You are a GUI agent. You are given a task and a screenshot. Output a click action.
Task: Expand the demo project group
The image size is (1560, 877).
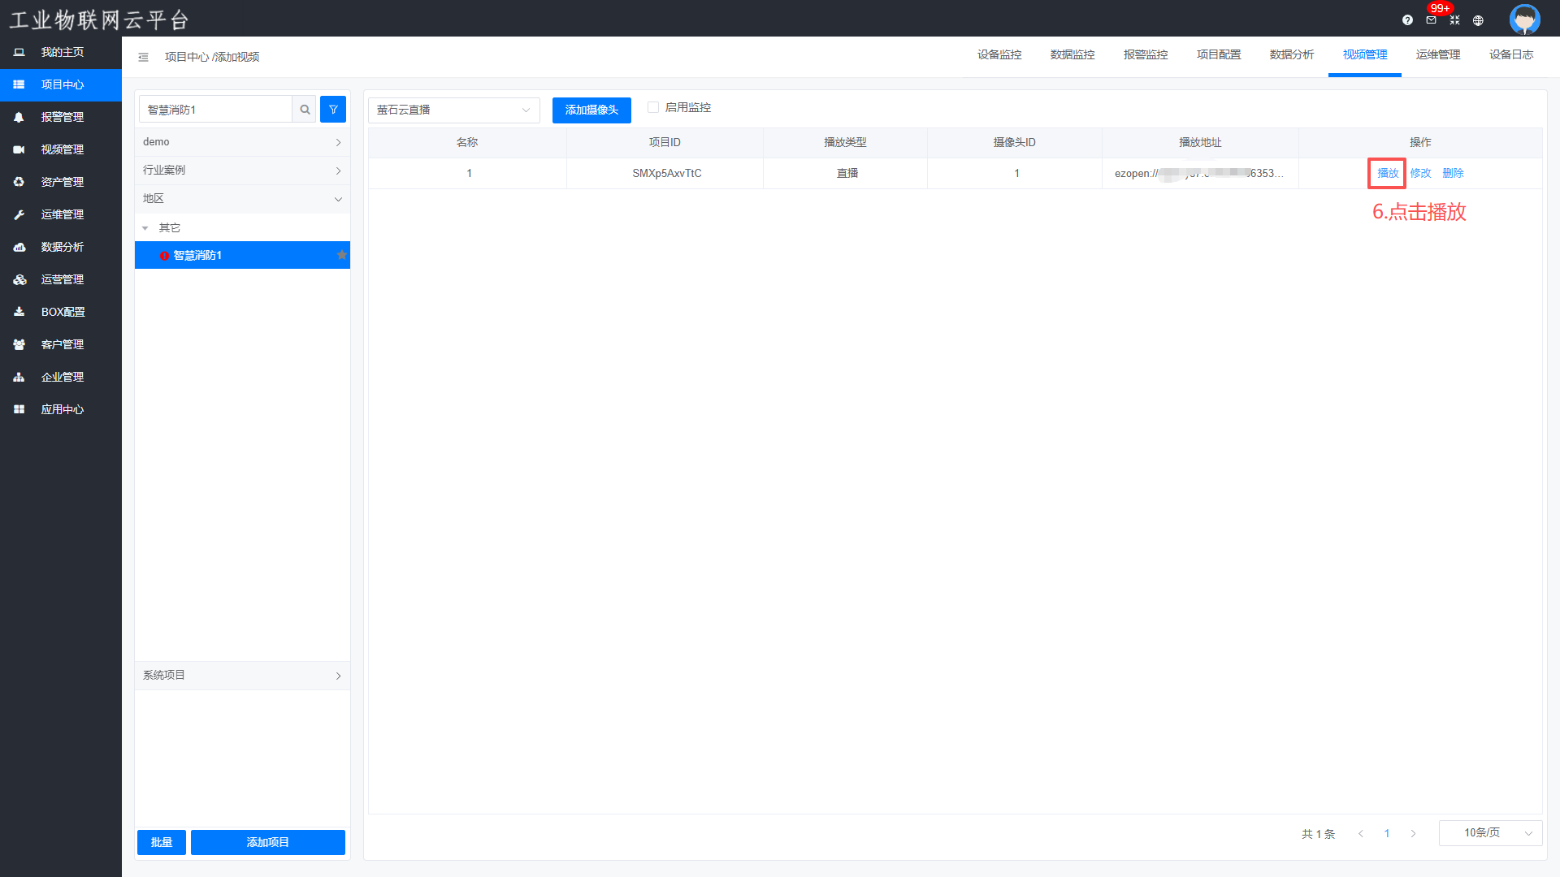(242, 142)
